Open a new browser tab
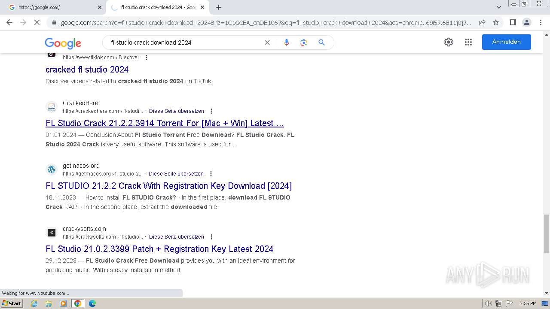Screen dimensions: 550x309 coord(219,7)
